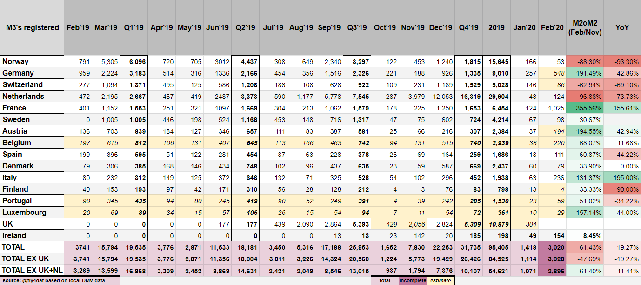This screenshot has height=285, width=641.
Task: Click the Feb'19 column header
Action: 78,27
